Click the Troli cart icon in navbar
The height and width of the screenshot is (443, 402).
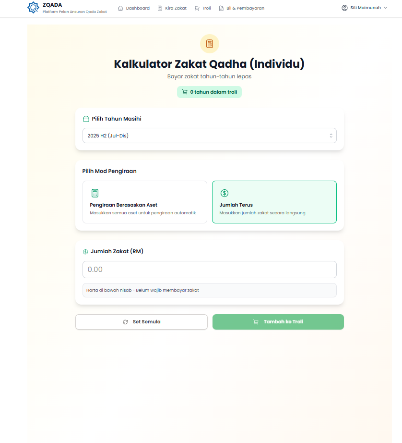[197, 8]
